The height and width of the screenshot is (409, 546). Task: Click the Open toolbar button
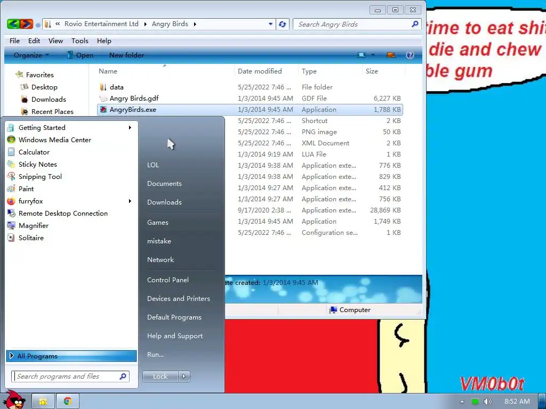pyautogui.click(x=80, y=55)
